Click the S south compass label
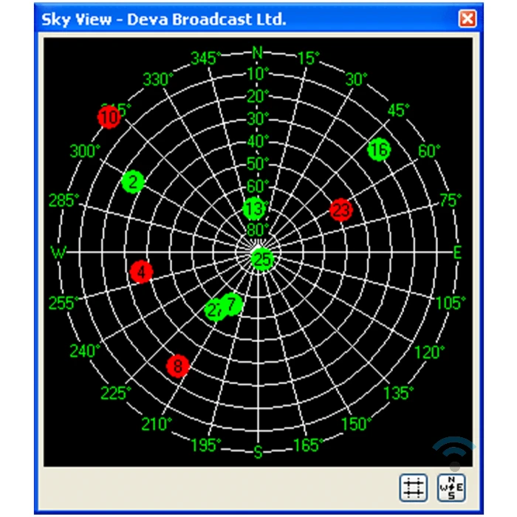Image resolution: width=517 pixels, height=517 pixels. (258, 452)
